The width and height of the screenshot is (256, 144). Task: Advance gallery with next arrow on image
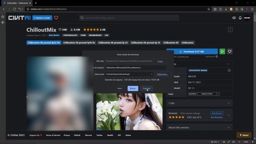click(156, 108)
